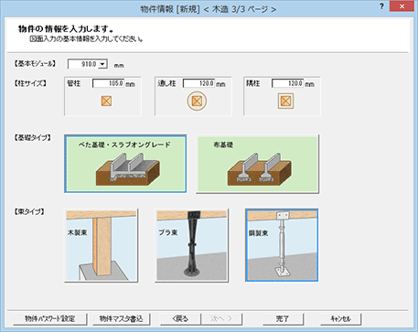
Task: Click the 物件パスワード設定 button
Action: (x=50, y=319)
